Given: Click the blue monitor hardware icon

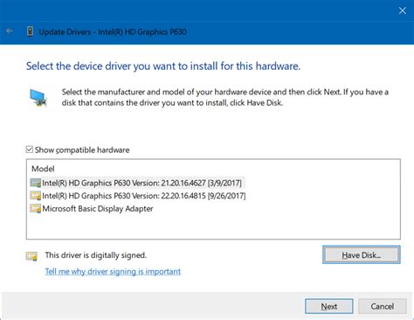Looking at the screenshot, I should click(38, 98).
